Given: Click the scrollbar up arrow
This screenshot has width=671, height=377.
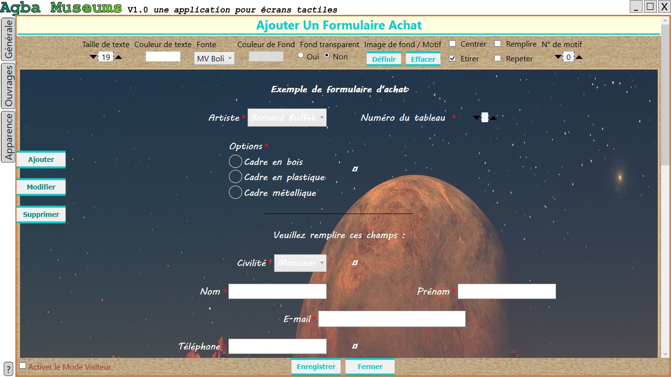Looking at the screenshot, I should coord(665,21).
